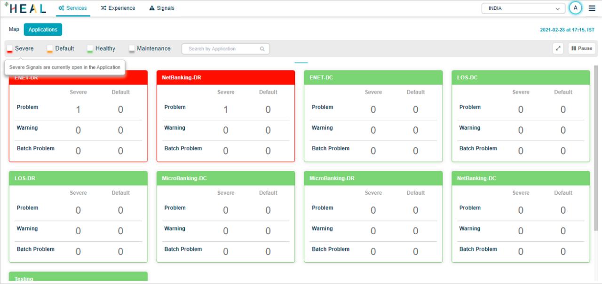Click the search magnifier in application search box
Image resolution: width=602 pixels, height=284 pixels.
tap(262, 48)
